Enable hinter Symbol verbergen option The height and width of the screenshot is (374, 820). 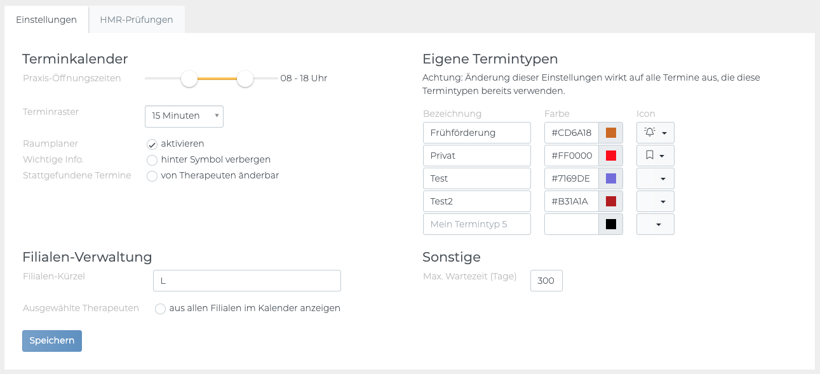(152, 160)
